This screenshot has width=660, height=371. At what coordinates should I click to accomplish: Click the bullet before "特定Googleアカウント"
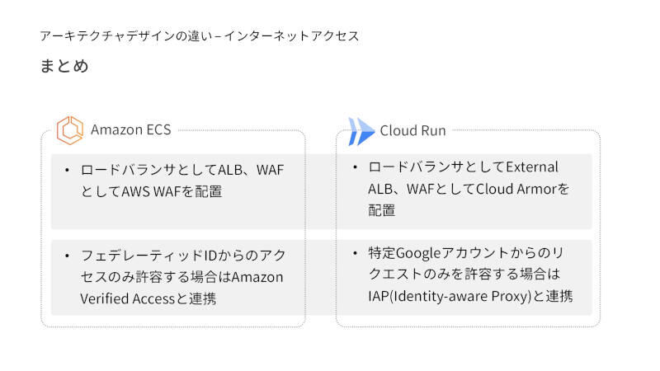pos(355,252)
